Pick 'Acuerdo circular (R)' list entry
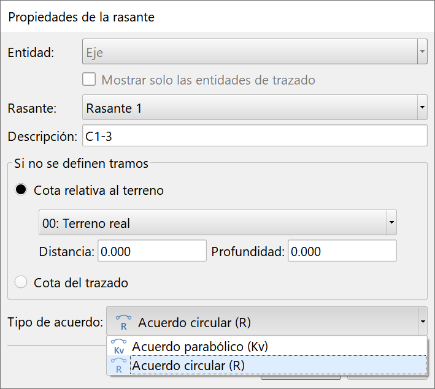The width and height of the screenshot is (435, 389). tap(188, 366)
